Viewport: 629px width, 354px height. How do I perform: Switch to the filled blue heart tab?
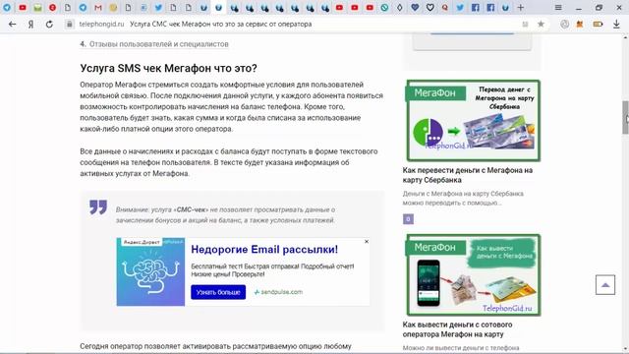[x=415, y=7]
